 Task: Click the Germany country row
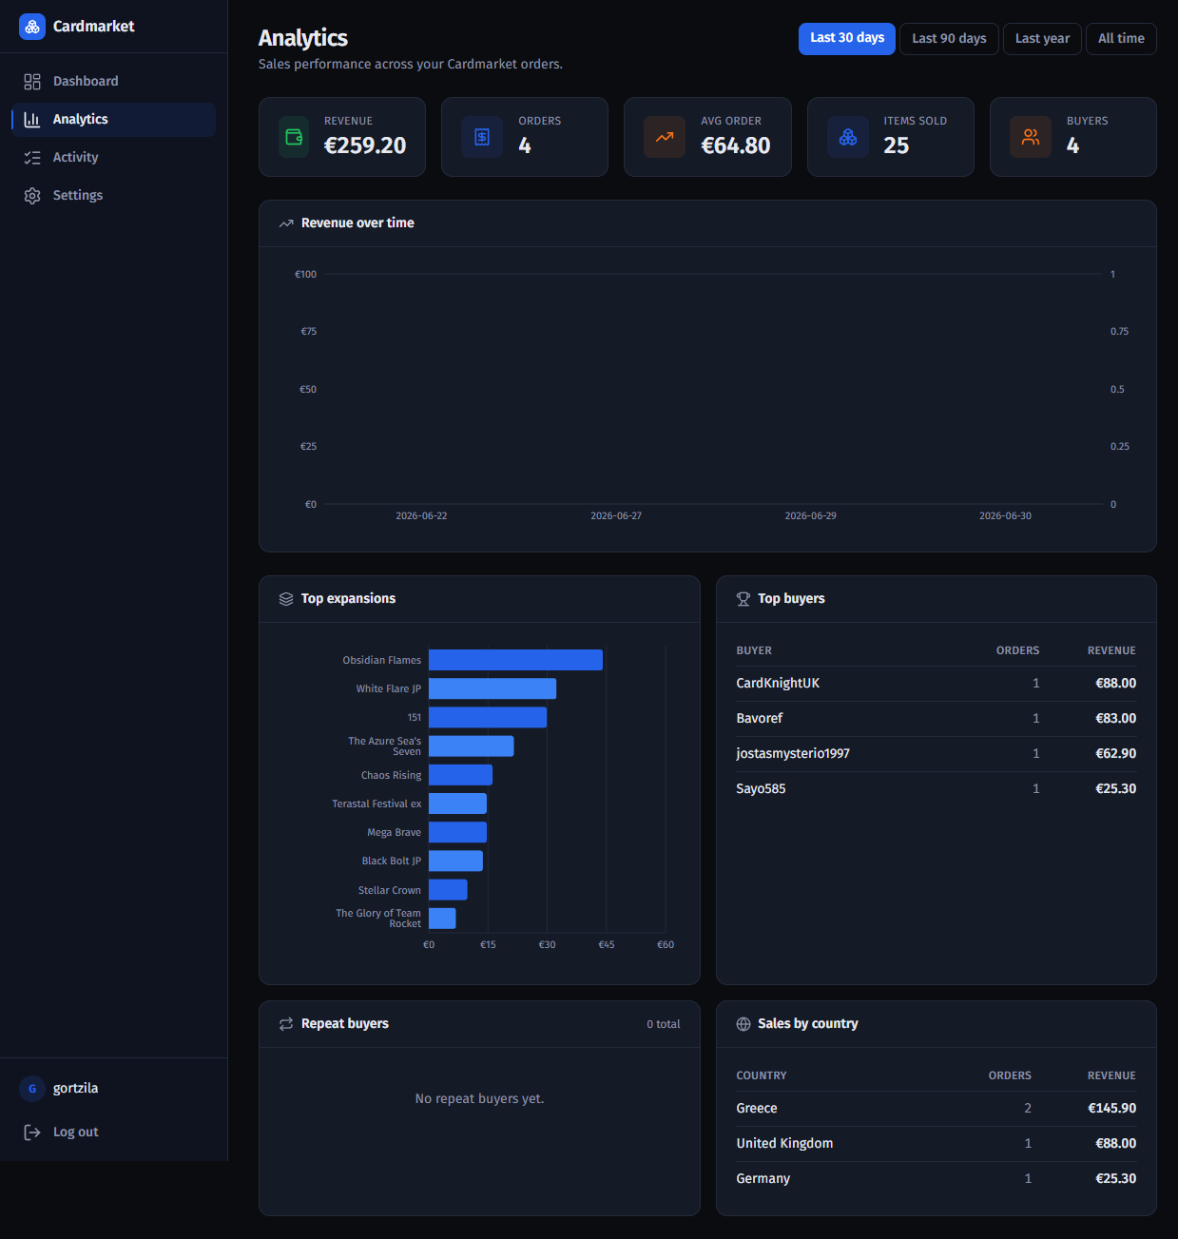[937, 1179]
